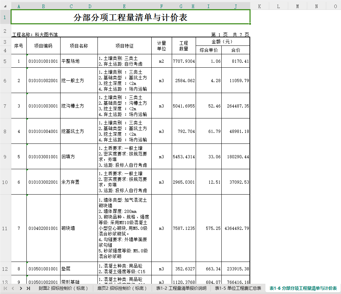This screenshot has height=294, width=341.
Task: Select the 挖沟槽土方 item name cell
Action: 79,106
